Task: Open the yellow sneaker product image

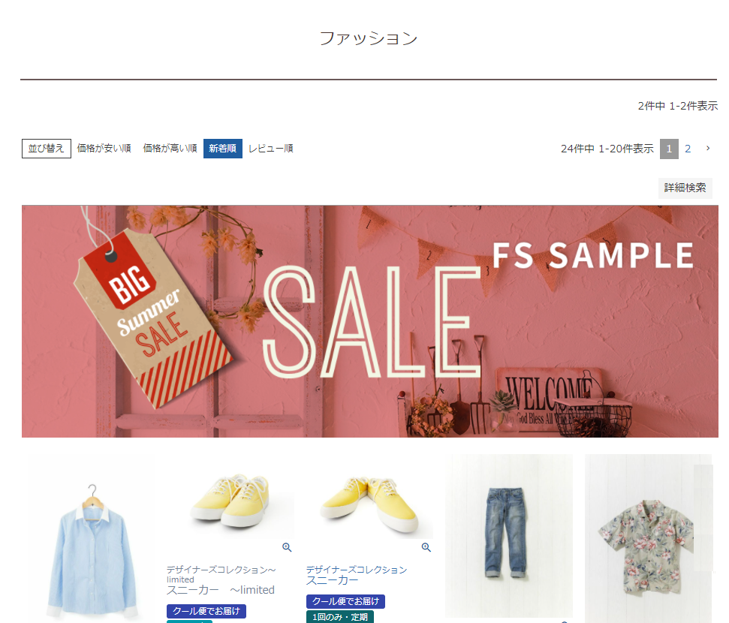Action: [369, 498]
